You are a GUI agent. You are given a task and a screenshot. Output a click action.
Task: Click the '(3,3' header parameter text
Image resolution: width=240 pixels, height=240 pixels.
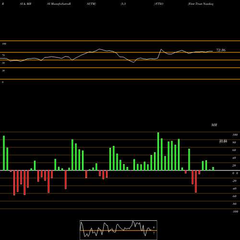coord(123,4)
